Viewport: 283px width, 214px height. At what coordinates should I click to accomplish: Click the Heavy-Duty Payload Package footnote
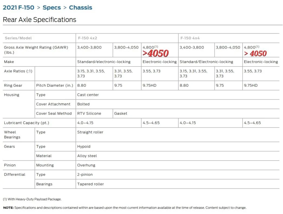coord(32,199)
